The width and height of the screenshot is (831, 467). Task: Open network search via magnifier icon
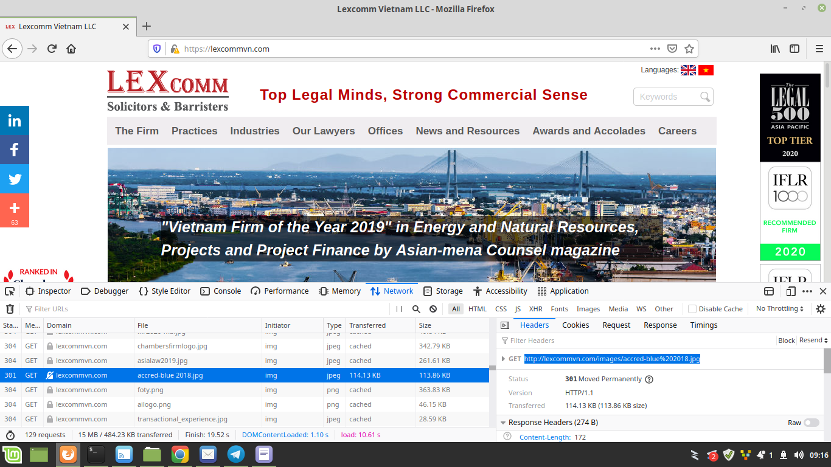[x=416, y=309]
